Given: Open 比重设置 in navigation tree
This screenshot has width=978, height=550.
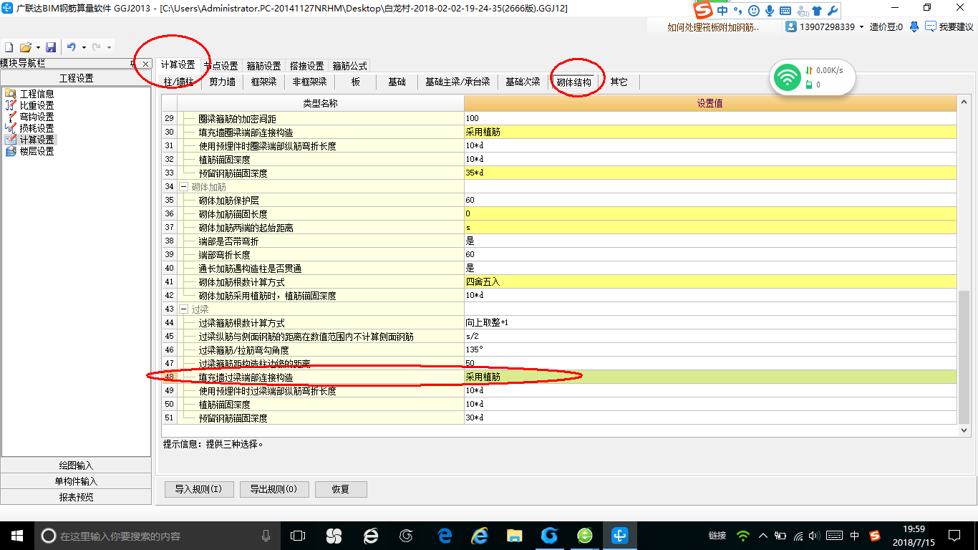Looking at the screenshot, I should coord(29,105).
